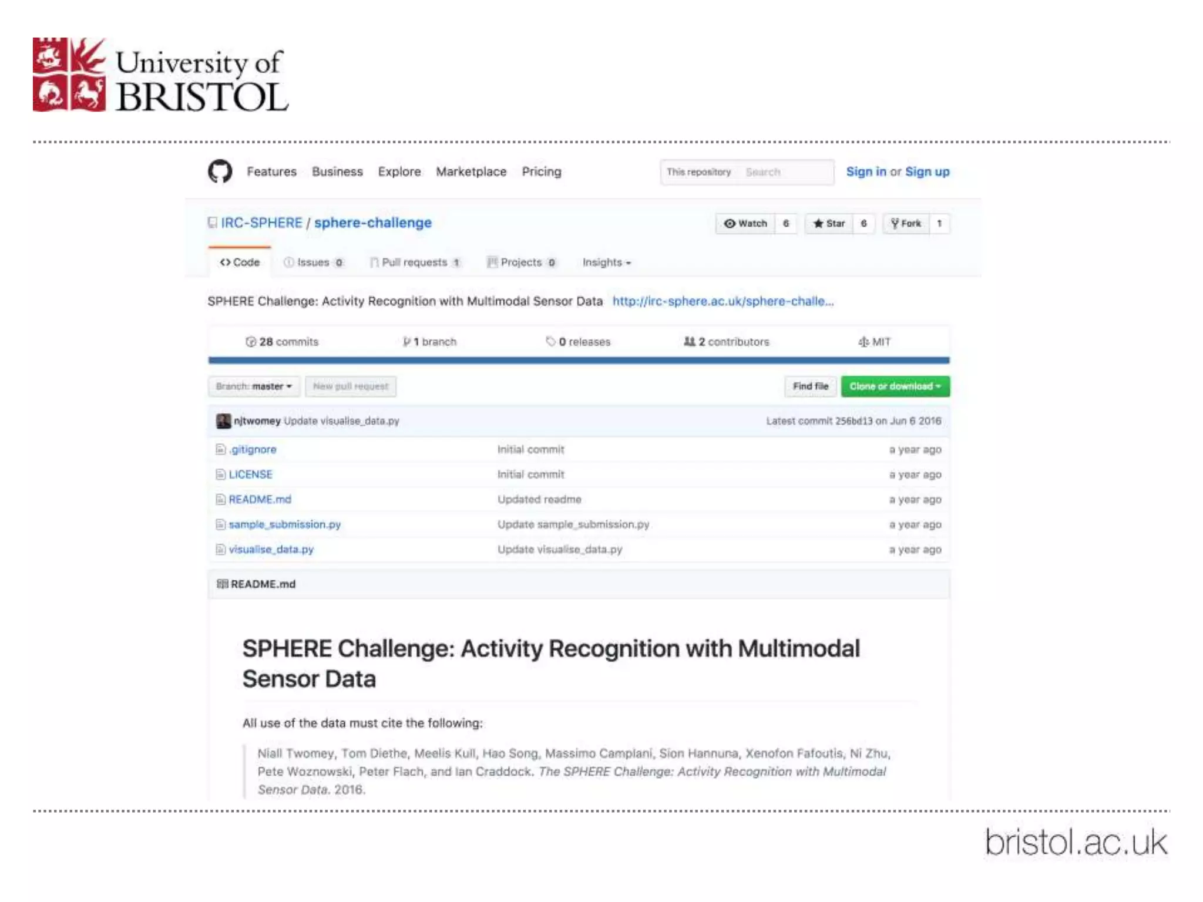Click the fork count 1
This screenshot has height=902, width=1203.
coord(939,224)
